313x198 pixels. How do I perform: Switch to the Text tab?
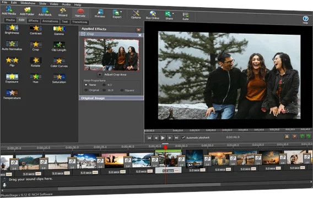pos(64,21)
